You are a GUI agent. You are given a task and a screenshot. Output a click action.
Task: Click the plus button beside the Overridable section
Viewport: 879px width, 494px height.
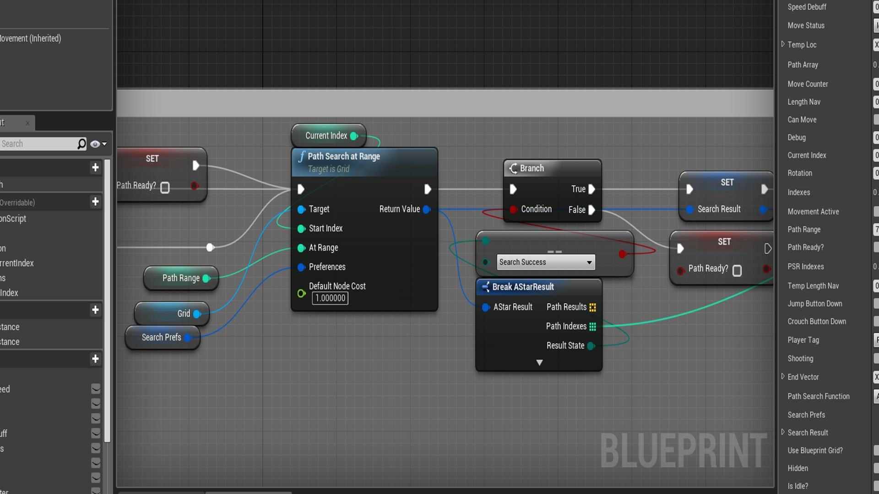pyautogui.click(x=95, y=202)
